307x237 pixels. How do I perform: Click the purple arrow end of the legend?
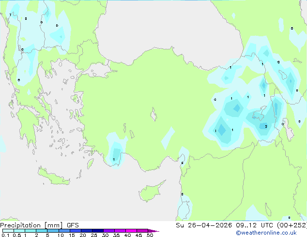point(153,231)
